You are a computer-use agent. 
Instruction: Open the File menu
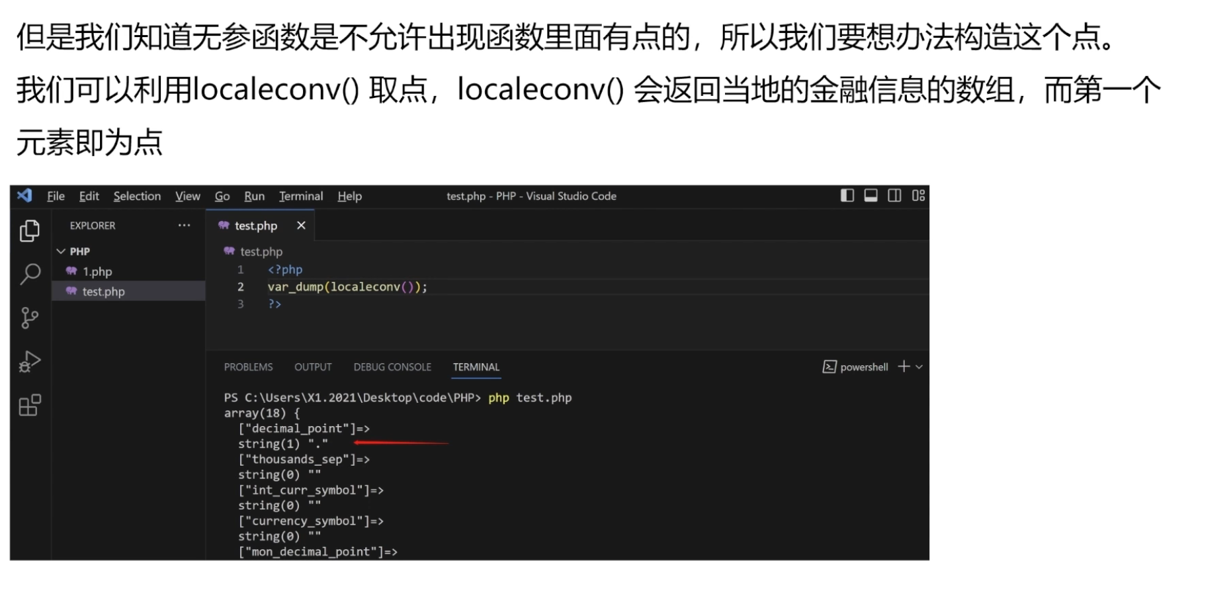[x=56, y=196]
